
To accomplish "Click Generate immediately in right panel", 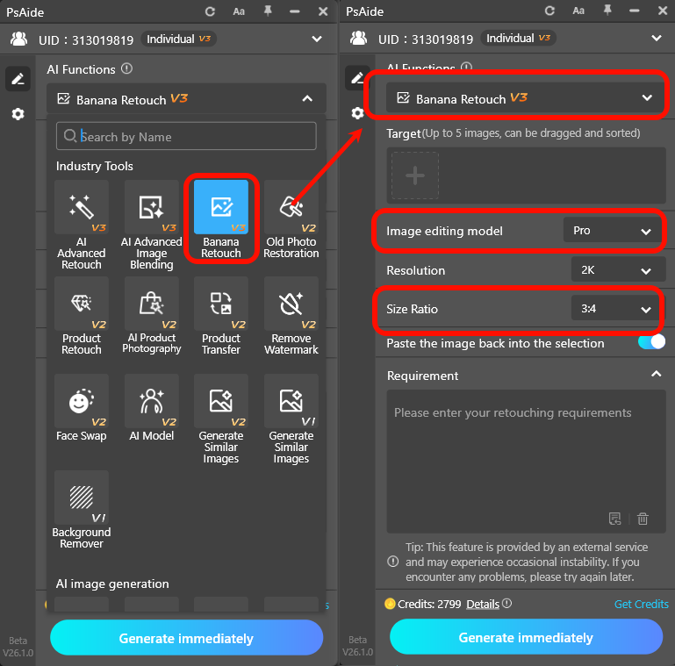I will click(526, 637).
